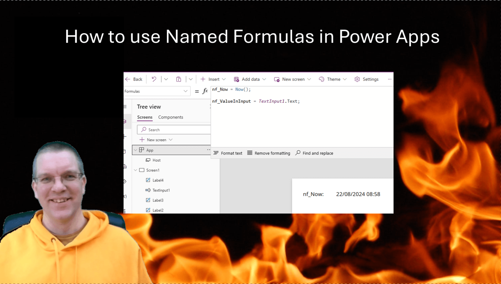This screenshot has width=501, height=284.
Task: Collapse the Screen1 tree node
Action: [x=136, y=170]
